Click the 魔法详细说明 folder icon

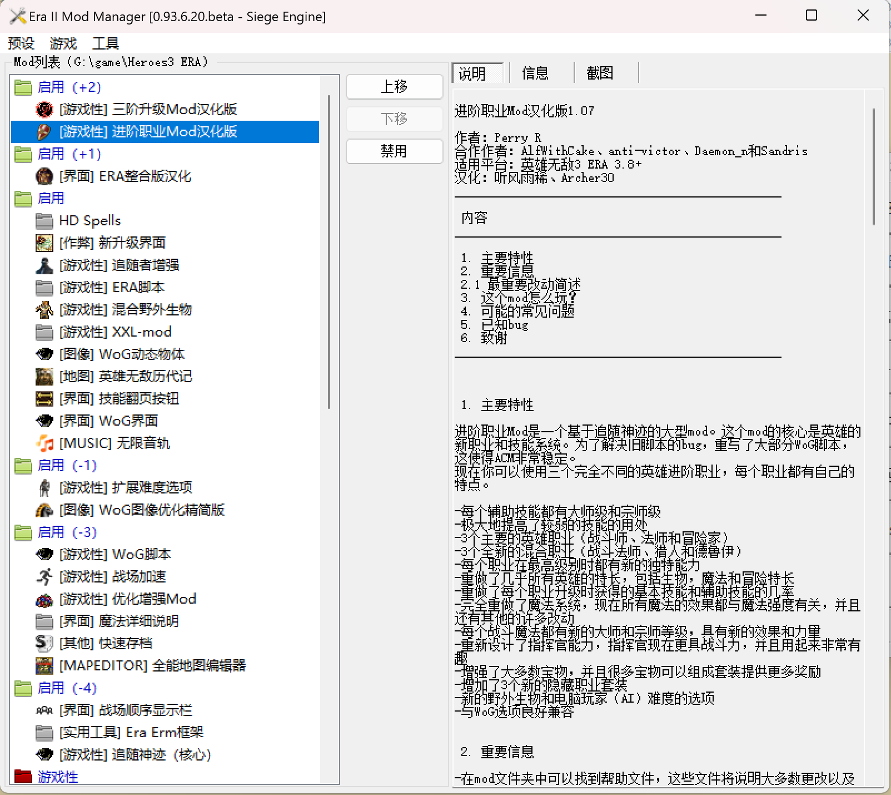[44, 621]
